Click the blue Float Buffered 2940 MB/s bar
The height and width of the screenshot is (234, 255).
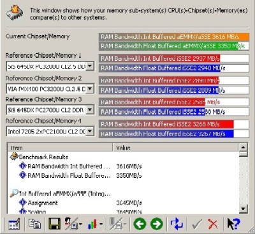[x=174, y=68]
